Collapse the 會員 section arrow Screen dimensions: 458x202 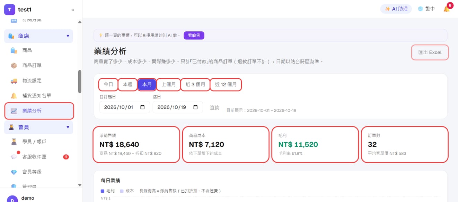[x=68, y=127]
